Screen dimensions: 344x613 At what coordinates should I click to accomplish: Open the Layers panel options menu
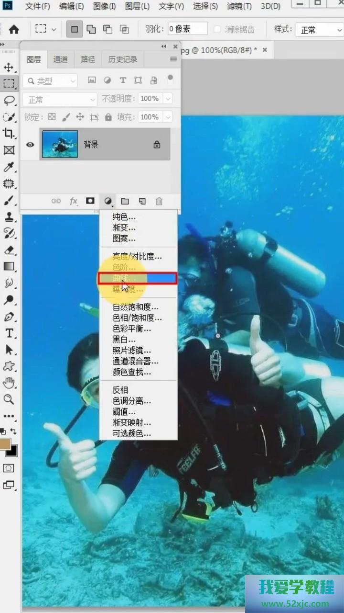(173, 59)
